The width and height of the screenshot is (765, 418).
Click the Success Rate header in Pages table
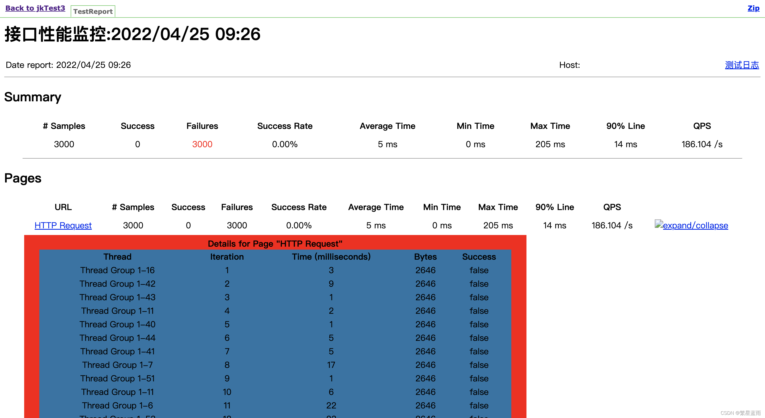point(299,207)
